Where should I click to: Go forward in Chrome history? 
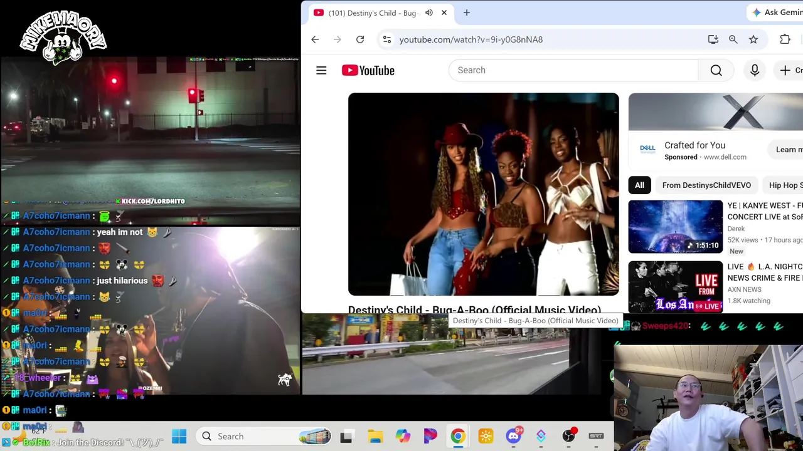coord(338,39)
